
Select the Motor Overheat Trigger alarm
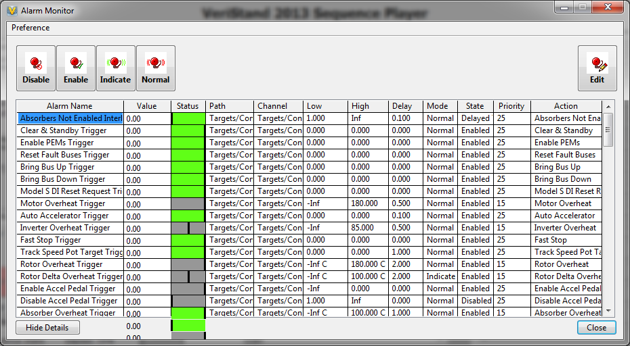click(x=70, y=203)
